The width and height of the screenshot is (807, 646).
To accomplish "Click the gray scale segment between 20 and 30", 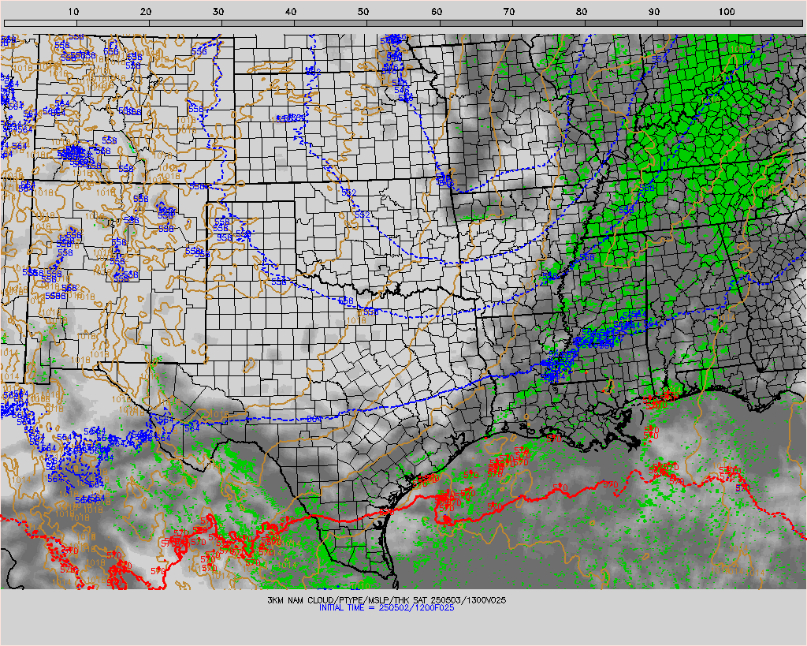I will click(x=186, y=23).
